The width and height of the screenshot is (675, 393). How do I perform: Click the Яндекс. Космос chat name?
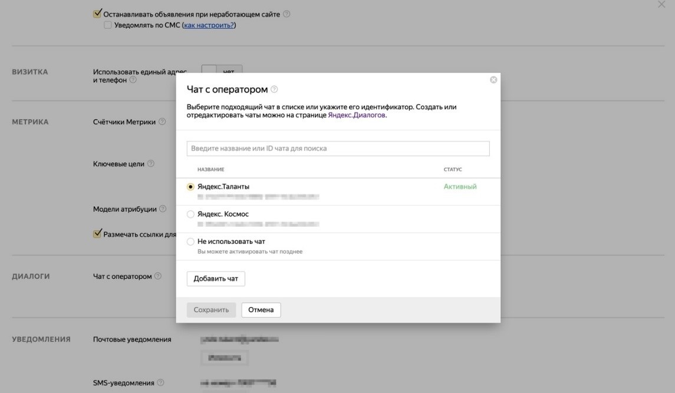223,214
